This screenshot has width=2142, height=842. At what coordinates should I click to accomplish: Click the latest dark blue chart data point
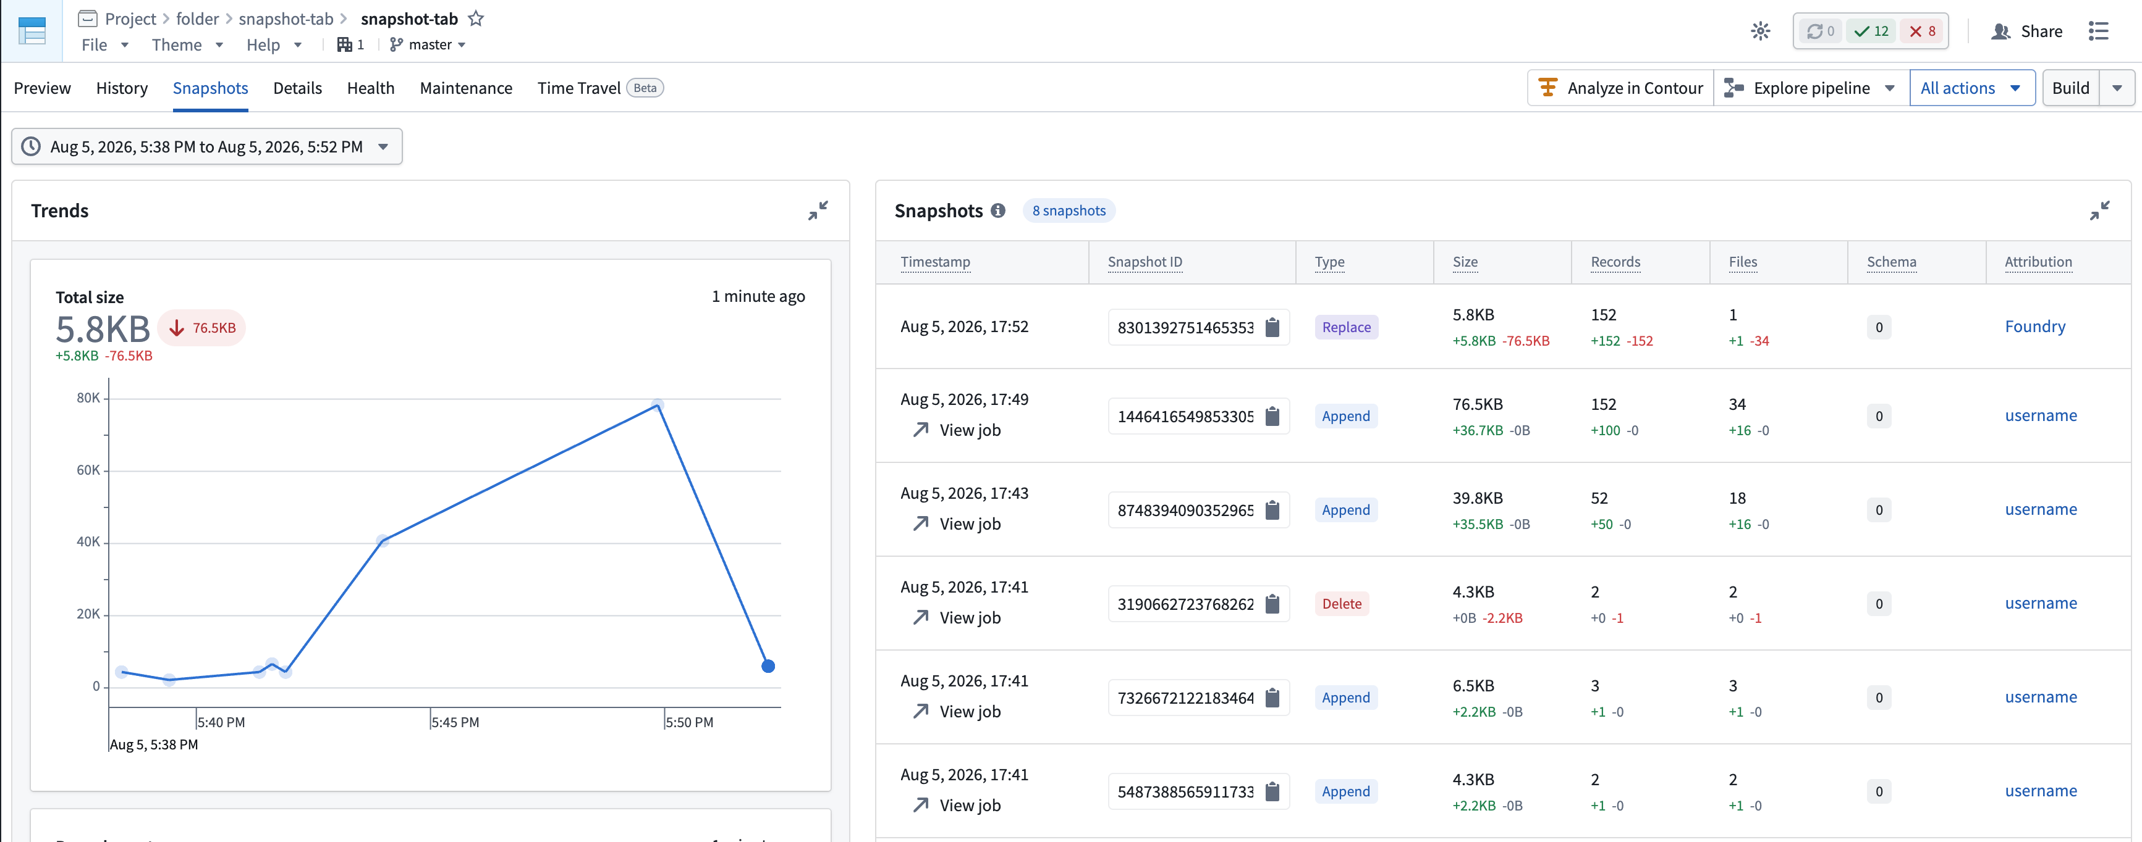tap(768, 666)
